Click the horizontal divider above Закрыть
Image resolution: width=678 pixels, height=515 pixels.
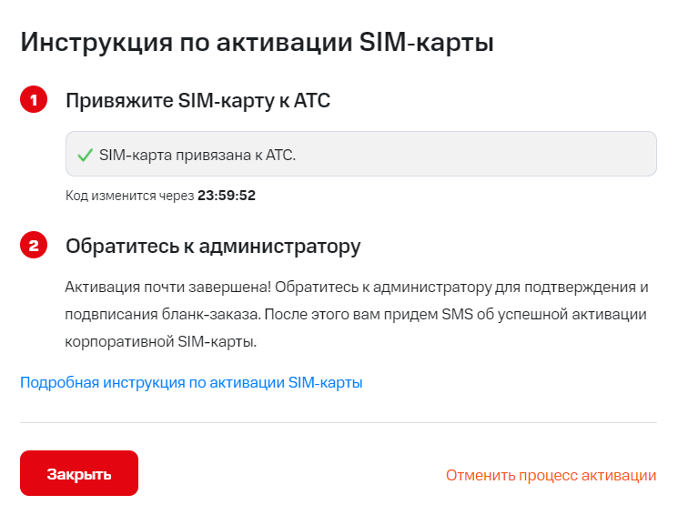tap(338, 422)
